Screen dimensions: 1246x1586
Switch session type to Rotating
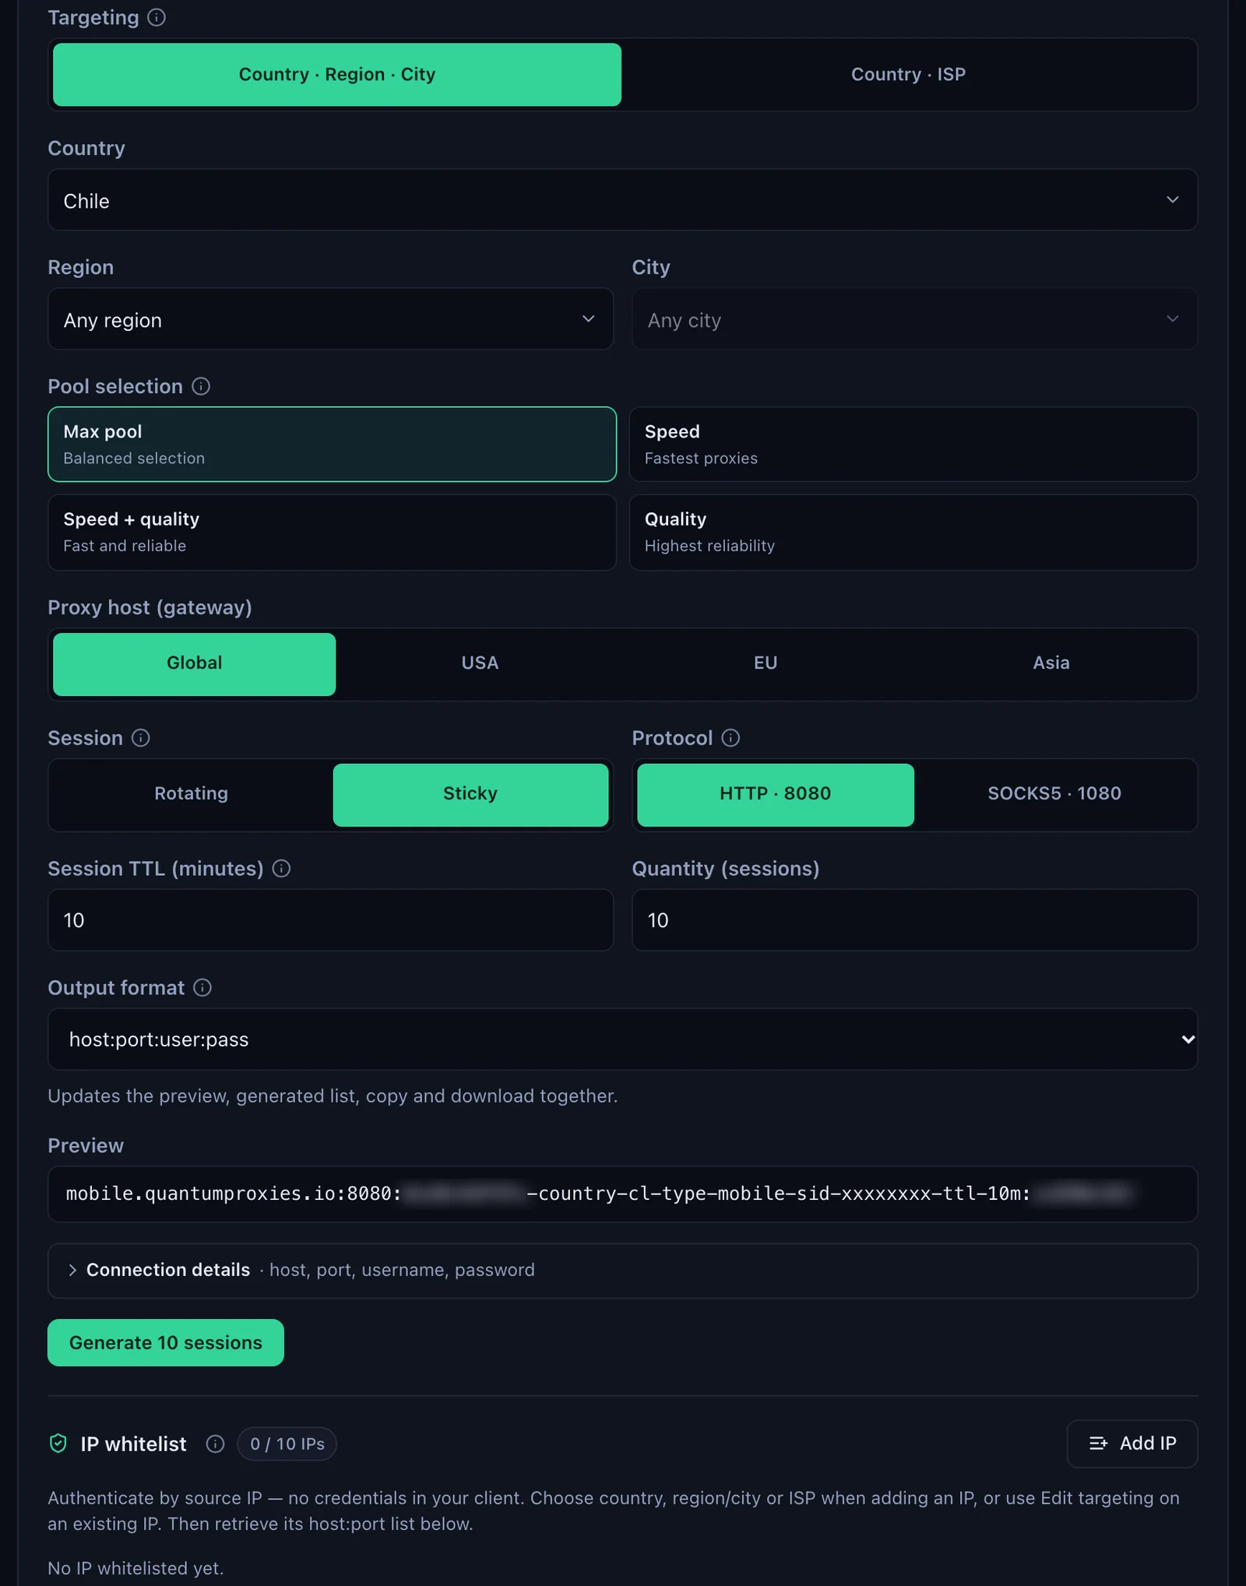click(x=192, y=794)
